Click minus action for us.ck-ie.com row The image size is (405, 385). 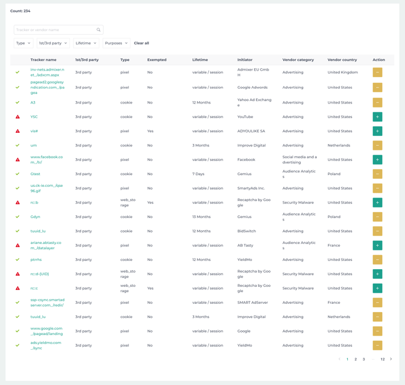(x=377, y=188)
